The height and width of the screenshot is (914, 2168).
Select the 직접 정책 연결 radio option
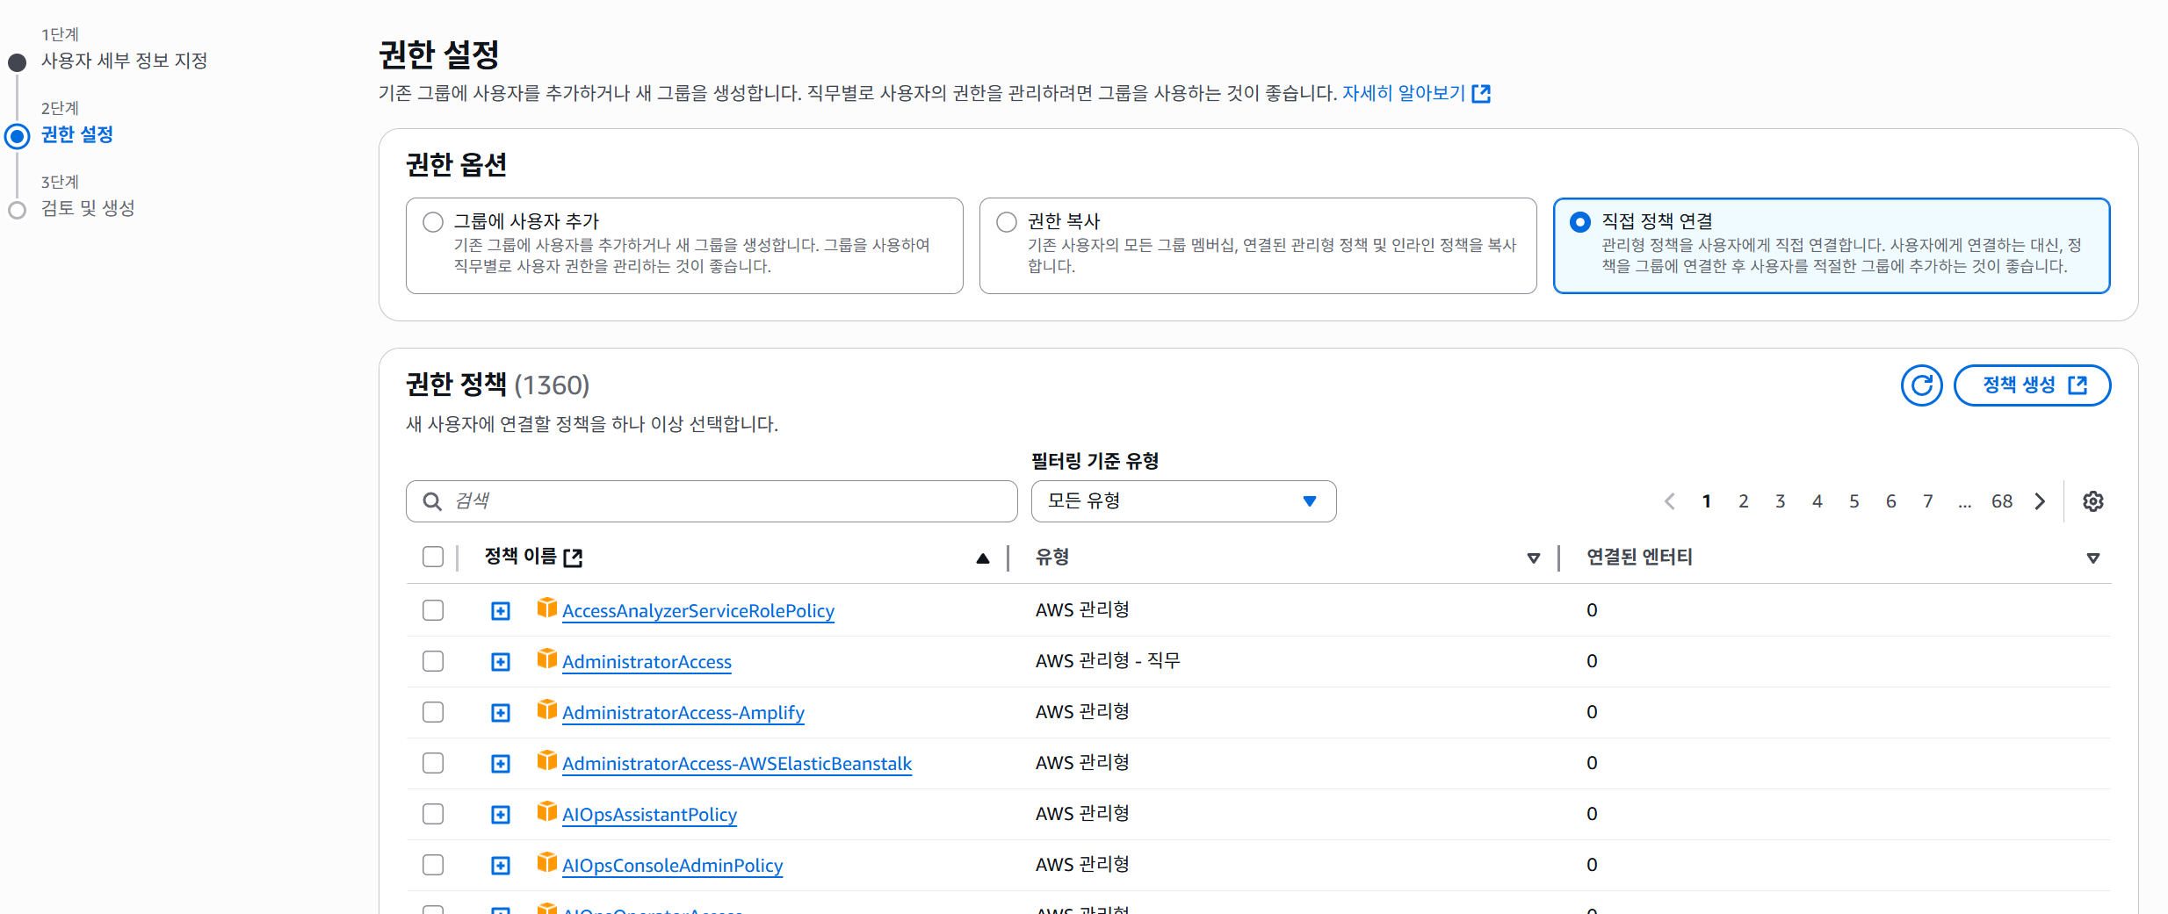(1580, 222)
